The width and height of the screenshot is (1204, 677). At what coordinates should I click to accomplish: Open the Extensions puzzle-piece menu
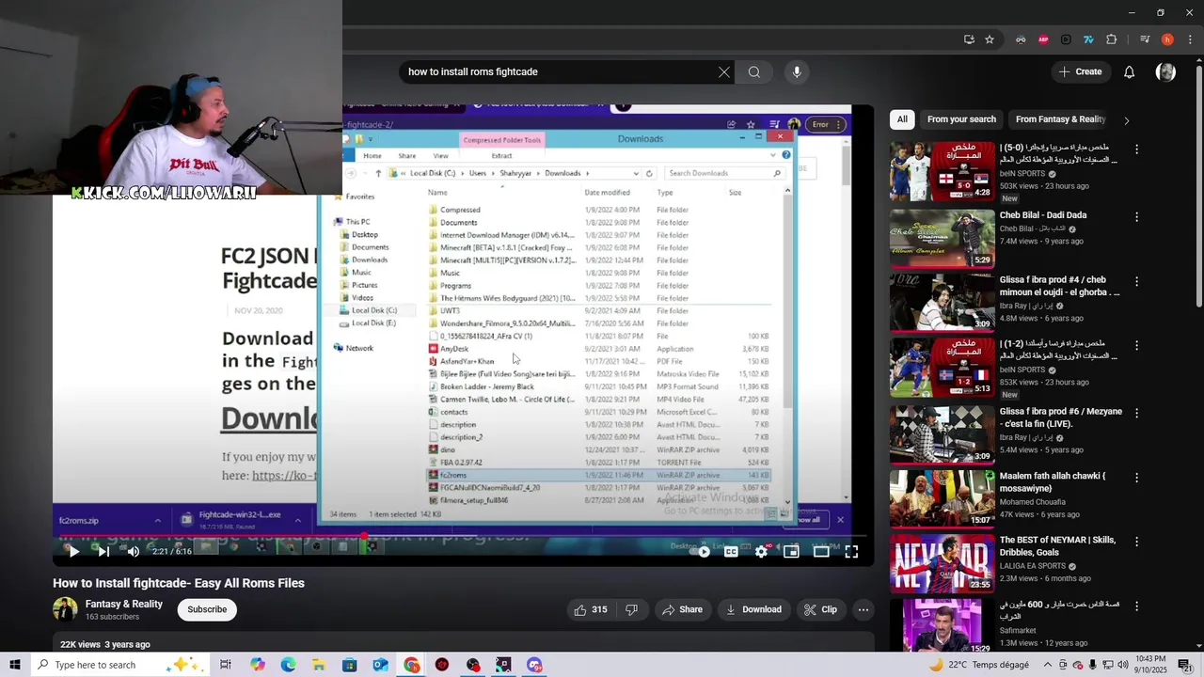(1112, 39)
